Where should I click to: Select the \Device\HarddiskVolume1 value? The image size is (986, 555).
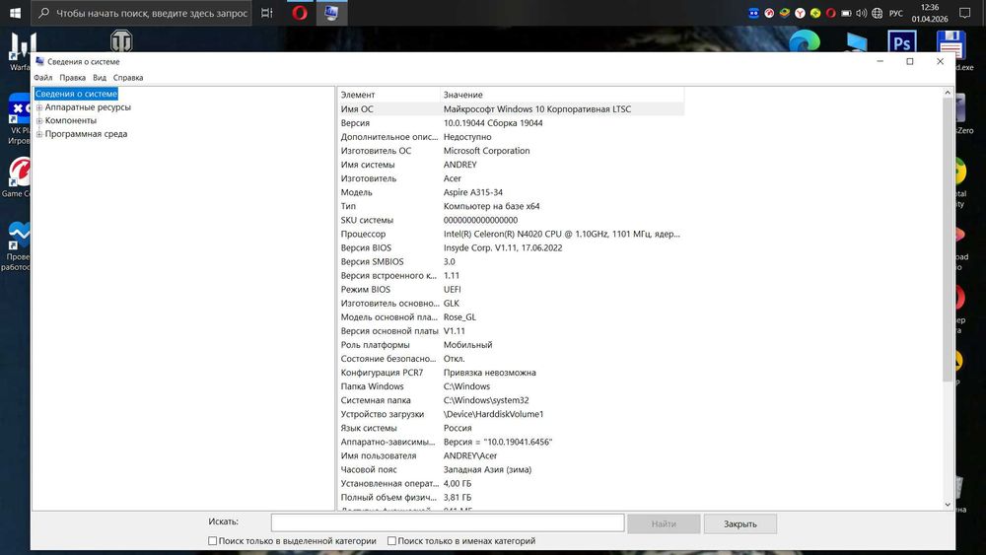(x=494, y=414)
